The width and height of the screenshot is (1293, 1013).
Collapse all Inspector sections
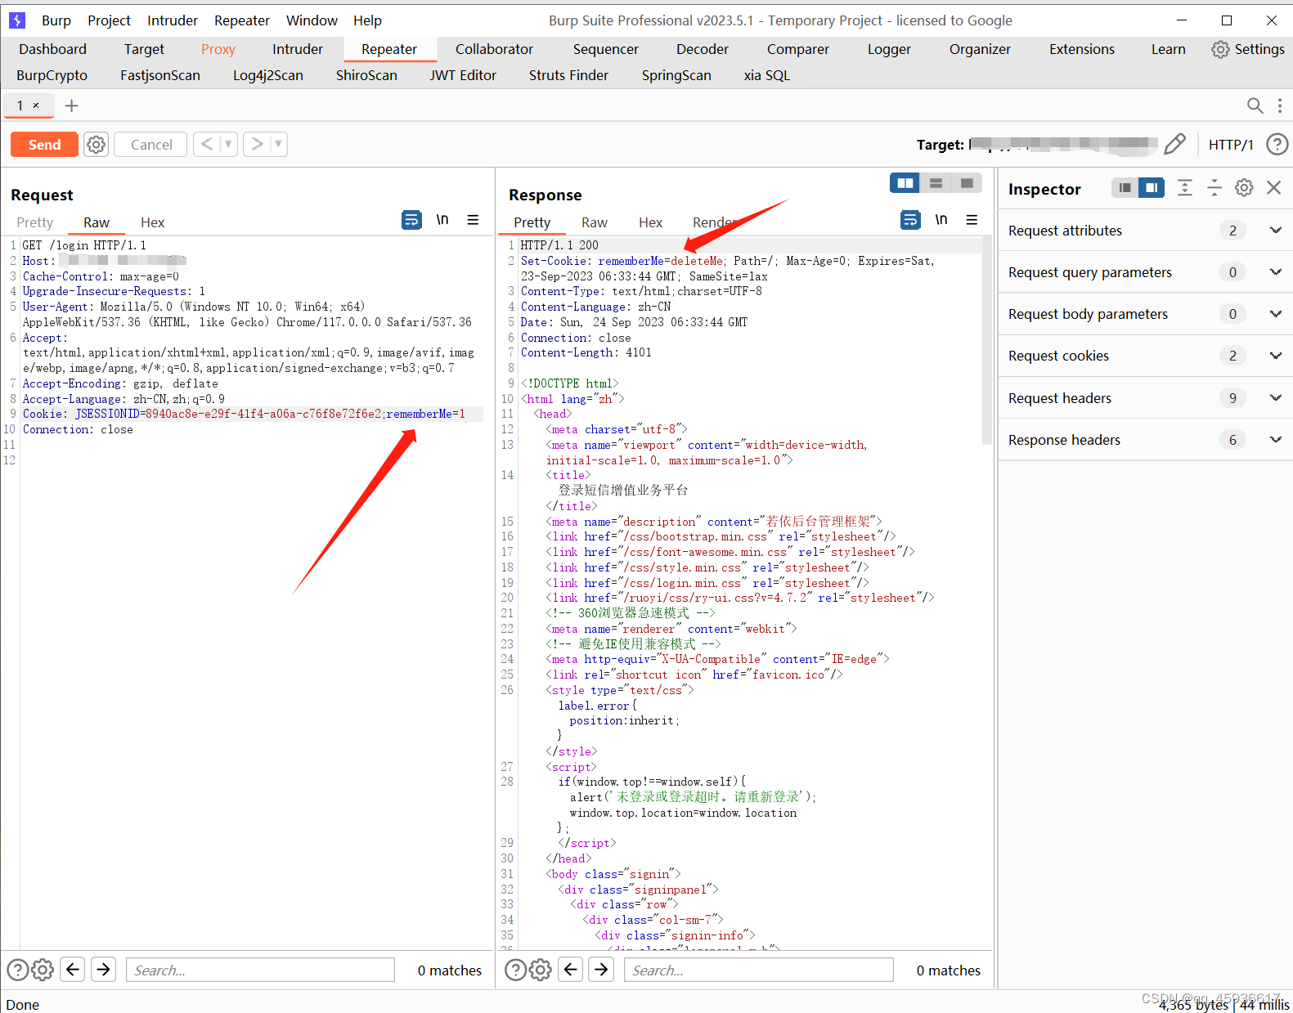1214,188
